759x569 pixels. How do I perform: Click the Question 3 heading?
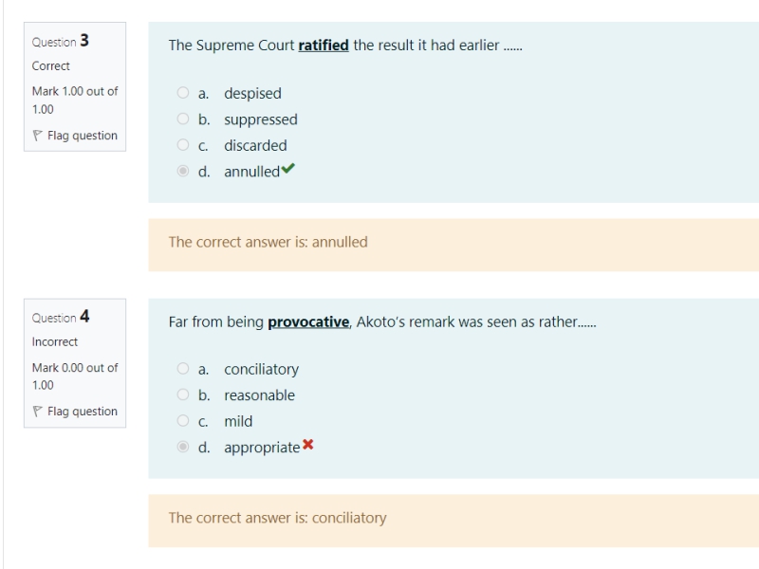click(61, 42)
